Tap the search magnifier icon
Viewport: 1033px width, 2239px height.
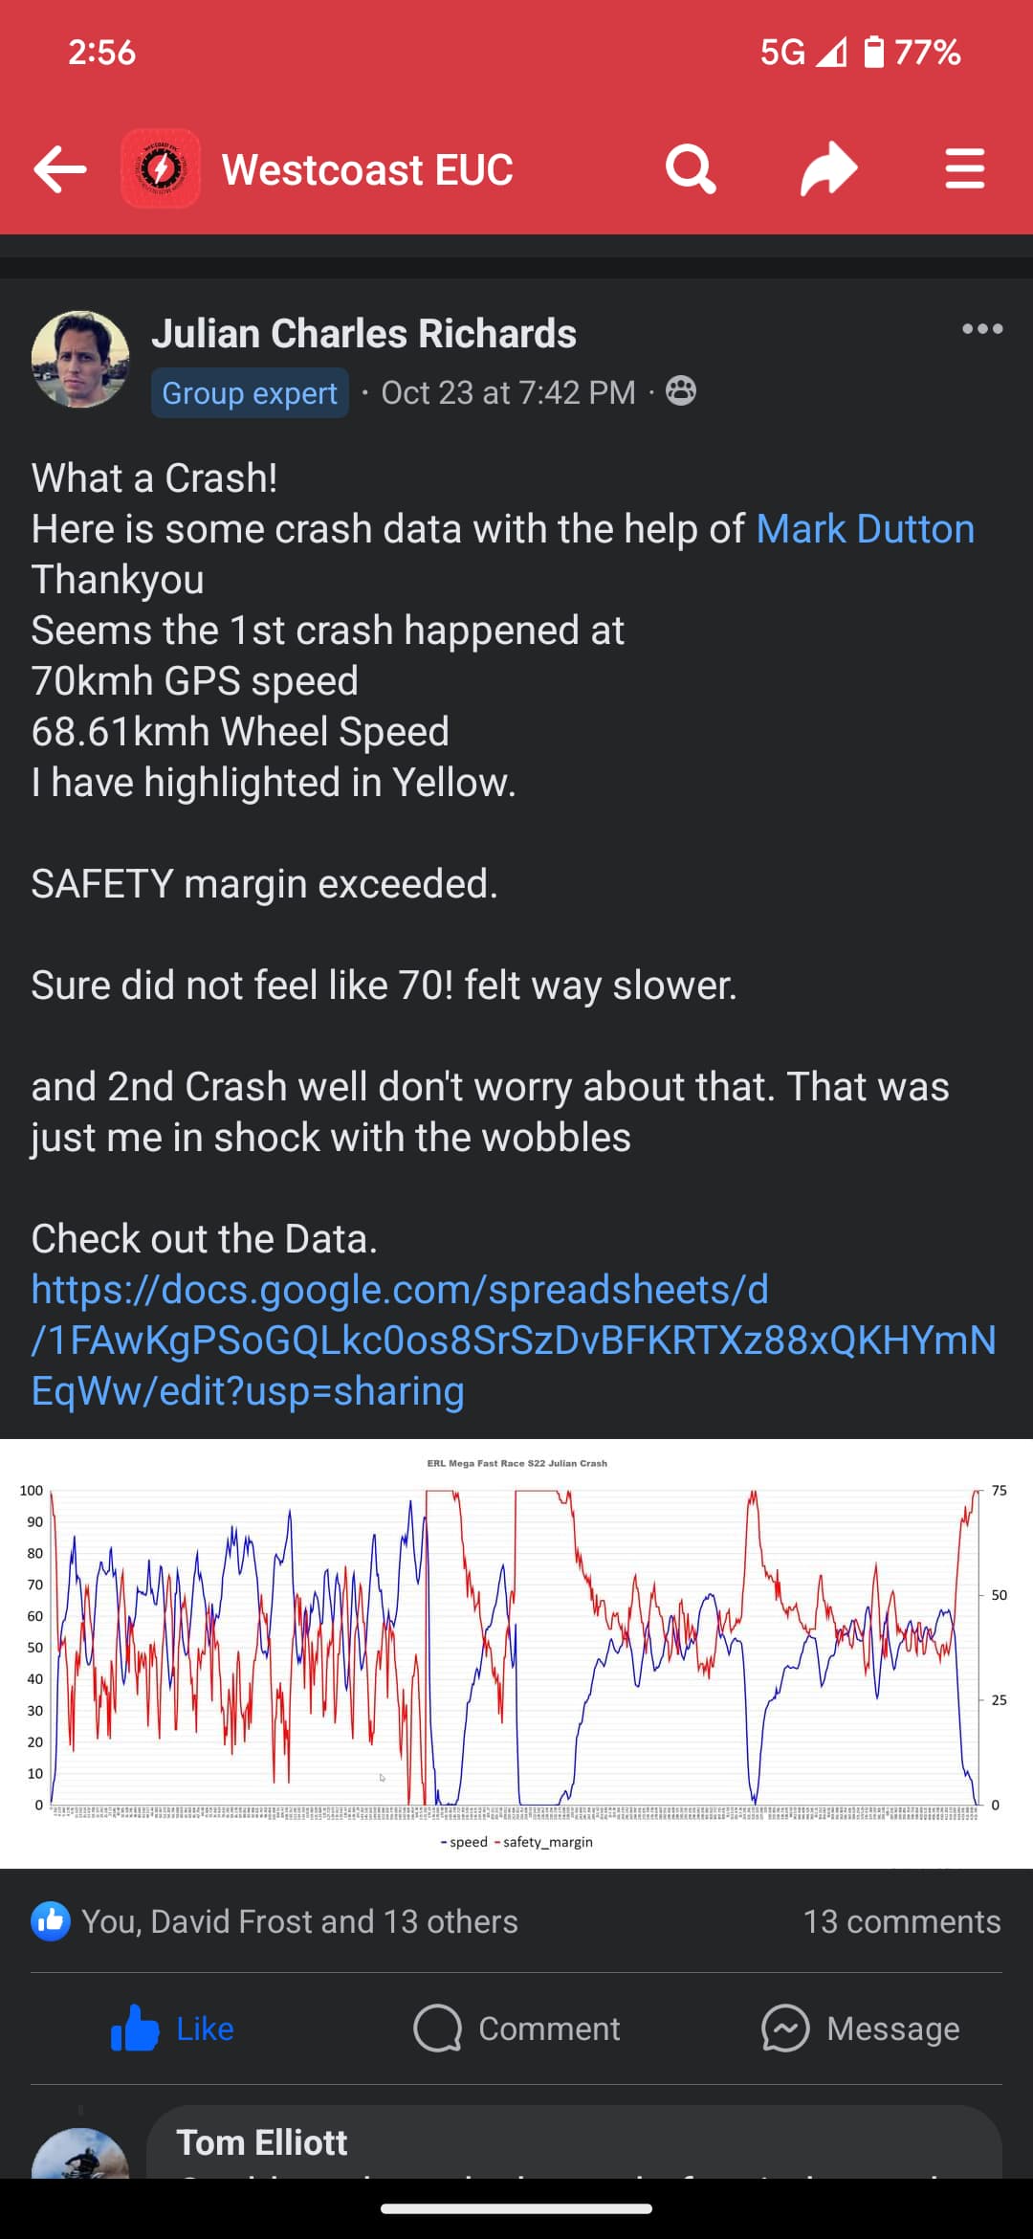pos(691,169)
